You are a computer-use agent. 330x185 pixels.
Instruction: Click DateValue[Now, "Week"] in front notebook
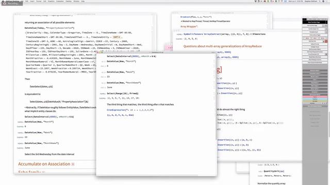tap(121, 72)
